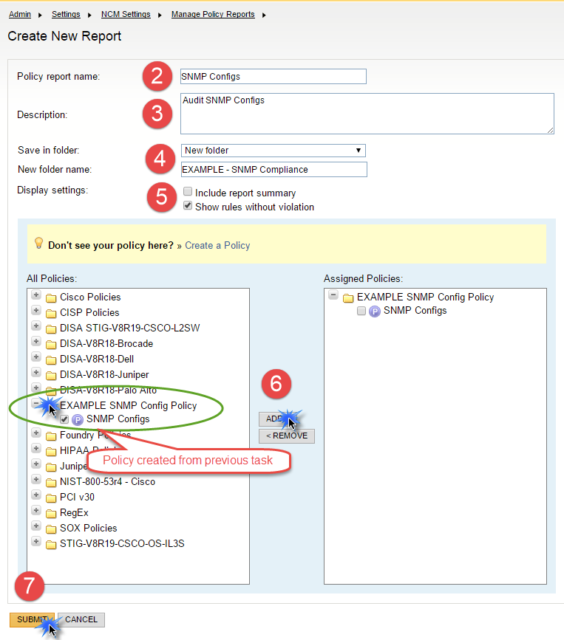Select the SNMP Configs label under Assigned Policies
The width and height of the screenshot is (564, 640).
pyautogui.click(x=415, y=311)
